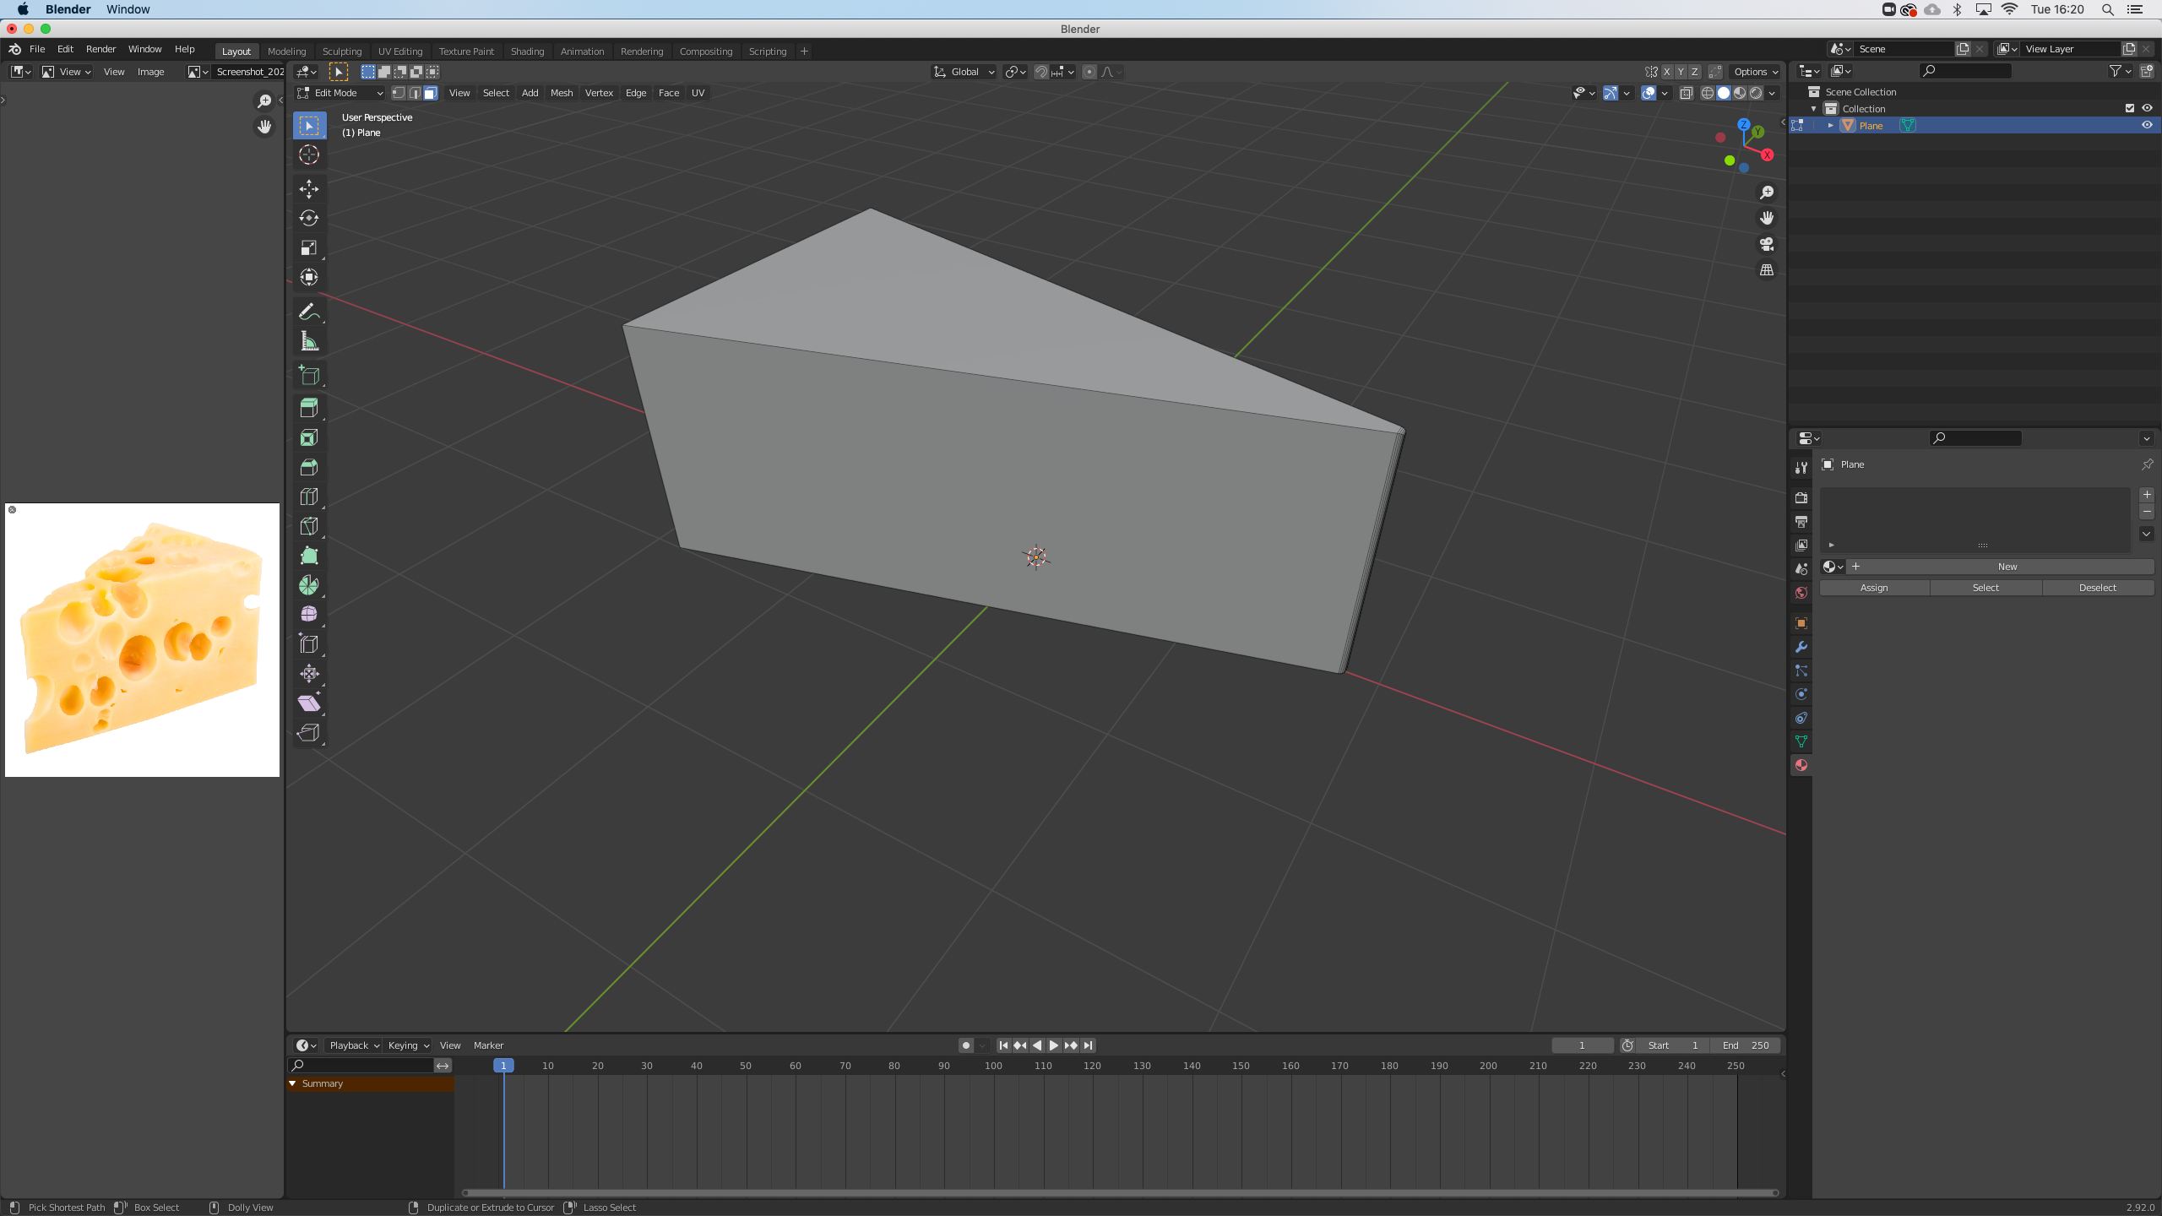Image resolution: width=2162 pixels, height=1216 pixels.
Task: Open the Options dropdown
Action: pyautogui.click(x=1756, y=72)
